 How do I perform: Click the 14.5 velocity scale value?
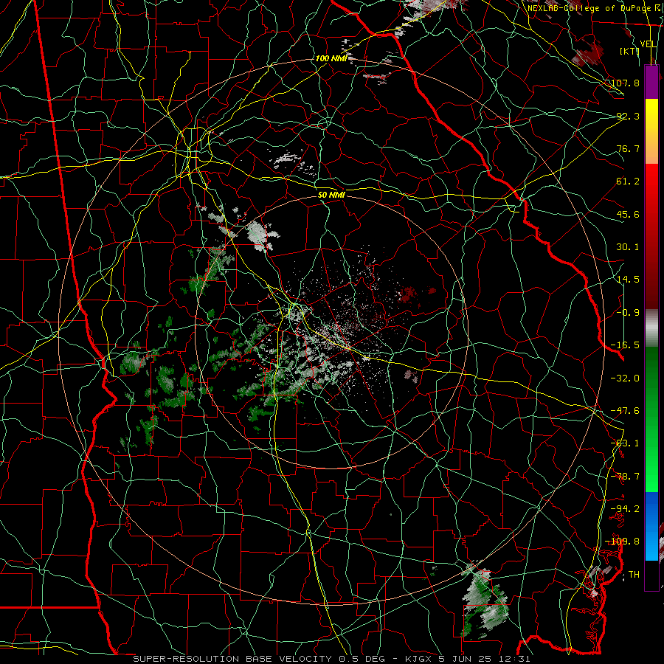click(x=628, y=280)
